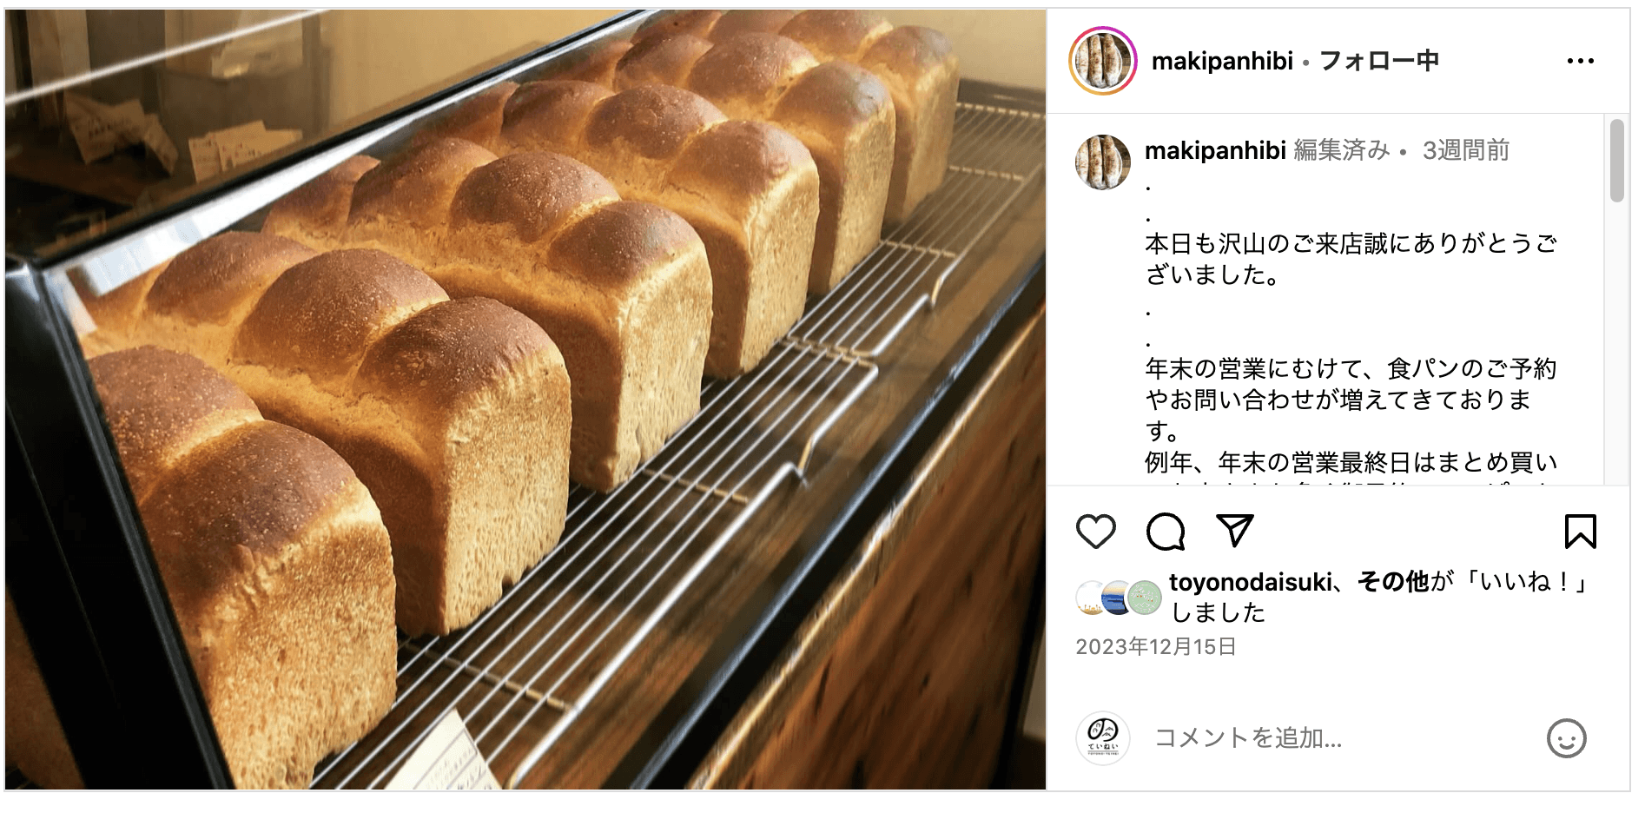Screen dimensions: 1645x813
Task: Open makipanhibi username in the header
Action: pyautogui.click(x=1221, y=61)
